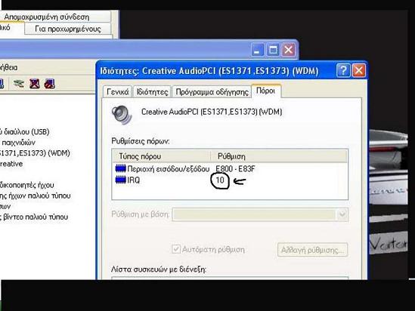Open the Ρύθμιση με βάση dropdown
Viewport: 415px width, 311px height.
[x=342, y=214]
